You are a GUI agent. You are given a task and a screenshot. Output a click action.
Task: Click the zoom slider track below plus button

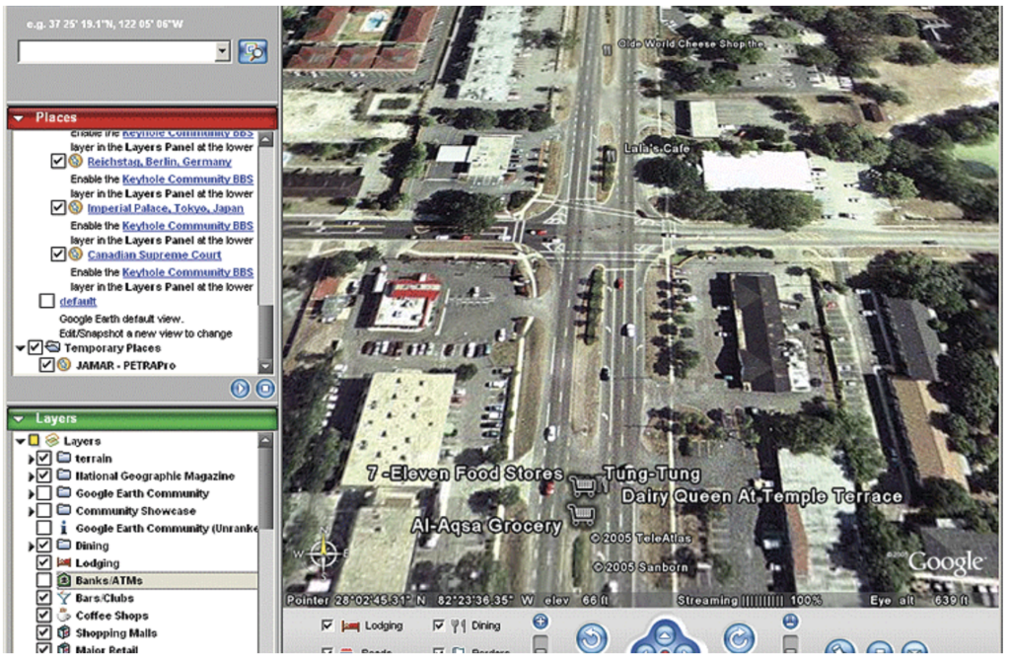pos(541,643)
